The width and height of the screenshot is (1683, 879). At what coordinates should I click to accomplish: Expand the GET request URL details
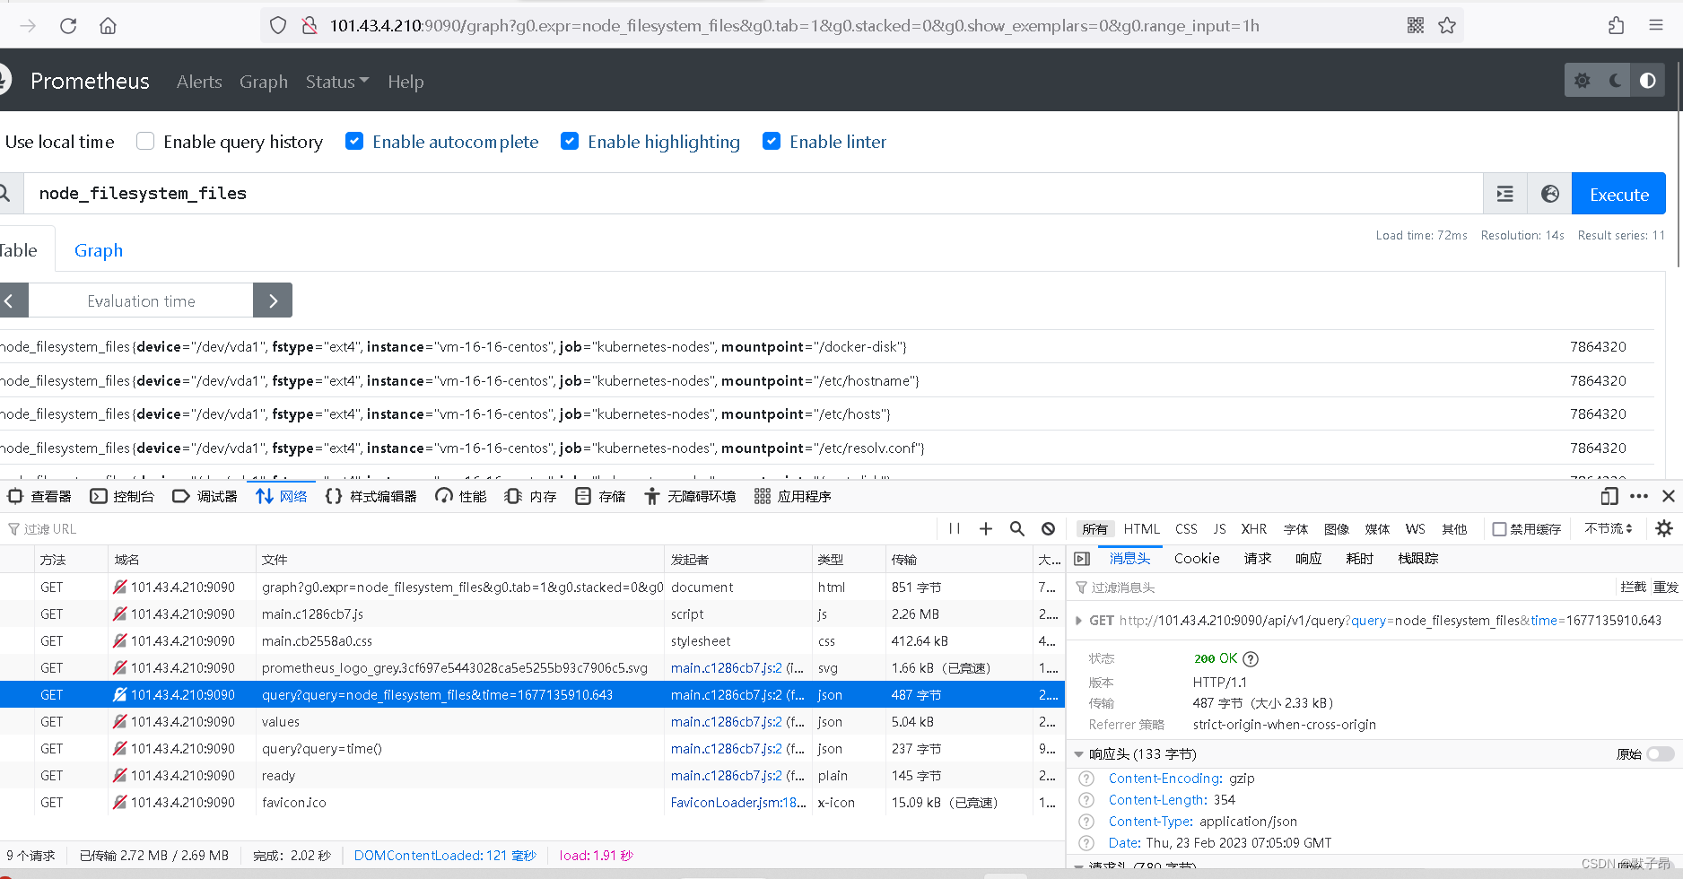[1078, 621]
